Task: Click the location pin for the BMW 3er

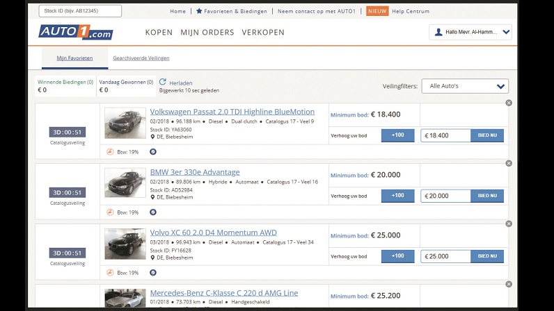Action: 152,197
